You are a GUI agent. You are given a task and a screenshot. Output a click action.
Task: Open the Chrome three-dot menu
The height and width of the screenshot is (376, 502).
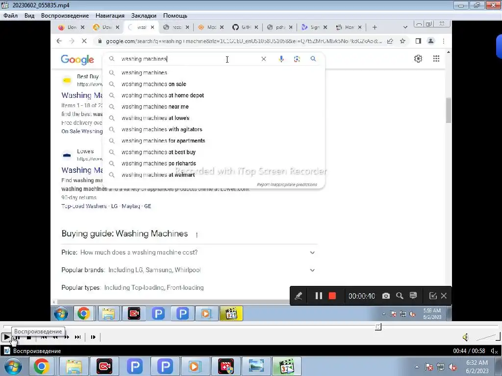point(443,41)
